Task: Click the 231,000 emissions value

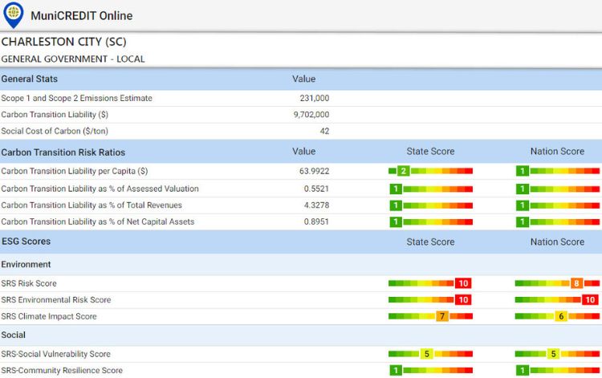Action: tap(315, 98)
